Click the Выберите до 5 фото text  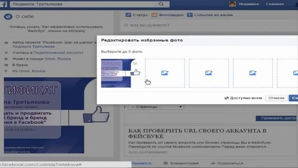pyautogui.click(x=122, y=52)
